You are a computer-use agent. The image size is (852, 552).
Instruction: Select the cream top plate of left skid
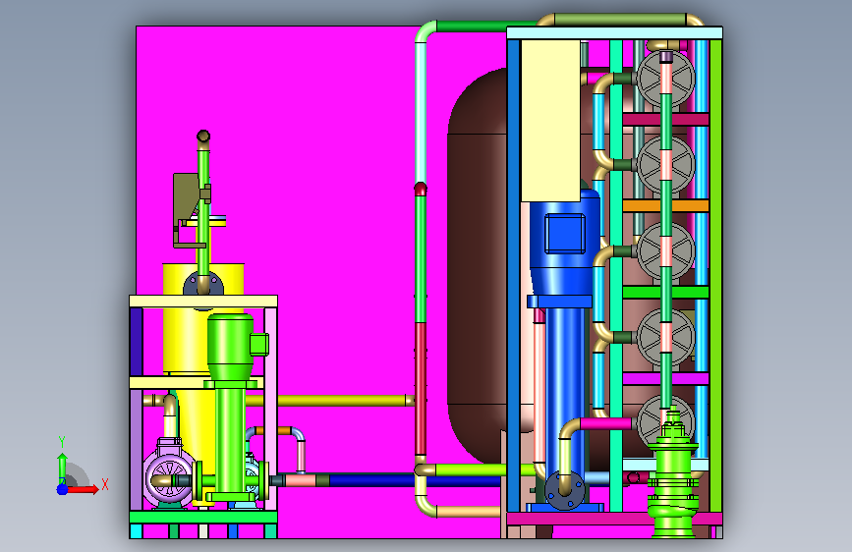[x=203, y=302]
